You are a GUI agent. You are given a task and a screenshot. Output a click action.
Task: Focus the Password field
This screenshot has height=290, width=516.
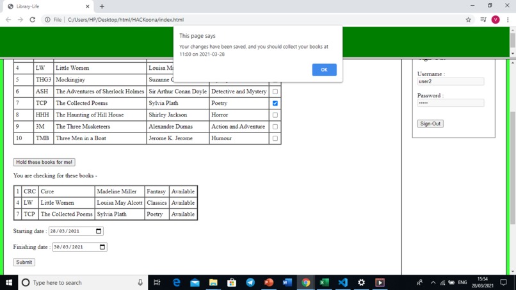point(451,103)
